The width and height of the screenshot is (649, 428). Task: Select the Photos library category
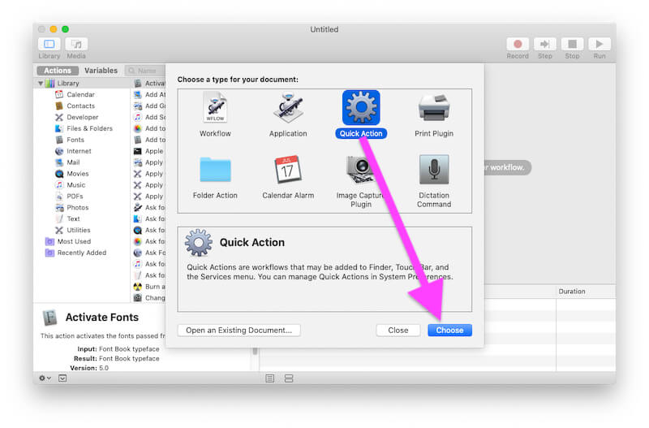coord(77,208)
